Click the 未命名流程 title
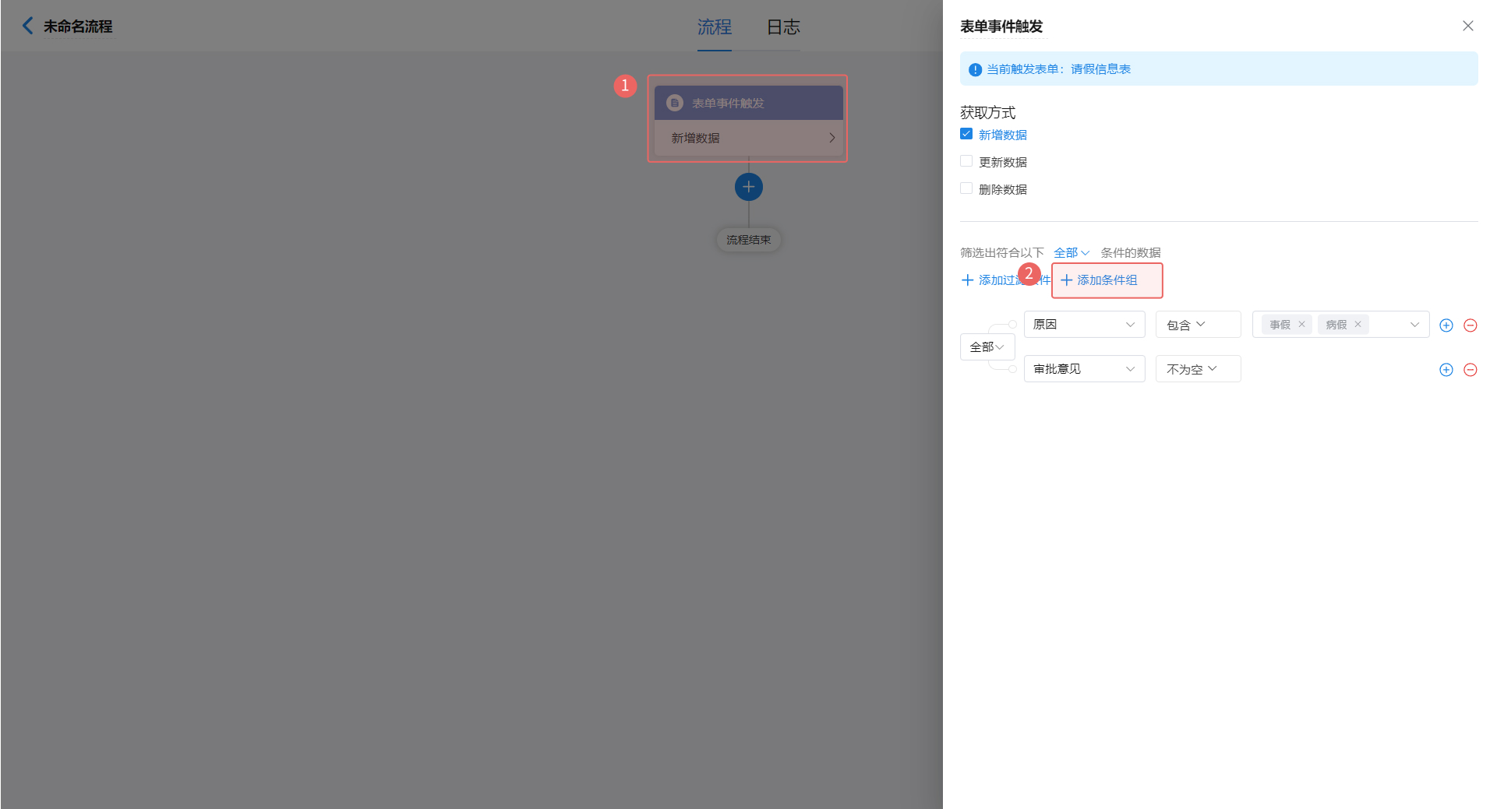Image resolution: width=1497 pixels, height=809 pixels. pyautogui.click(x=78, y=26)
